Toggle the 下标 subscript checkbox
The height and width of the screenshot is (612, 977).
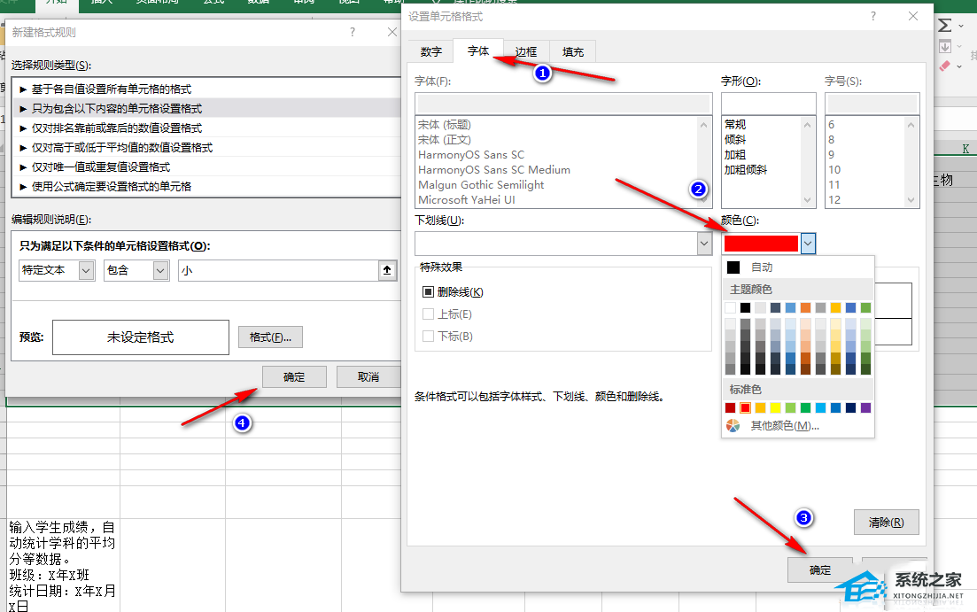click(429, 337)
